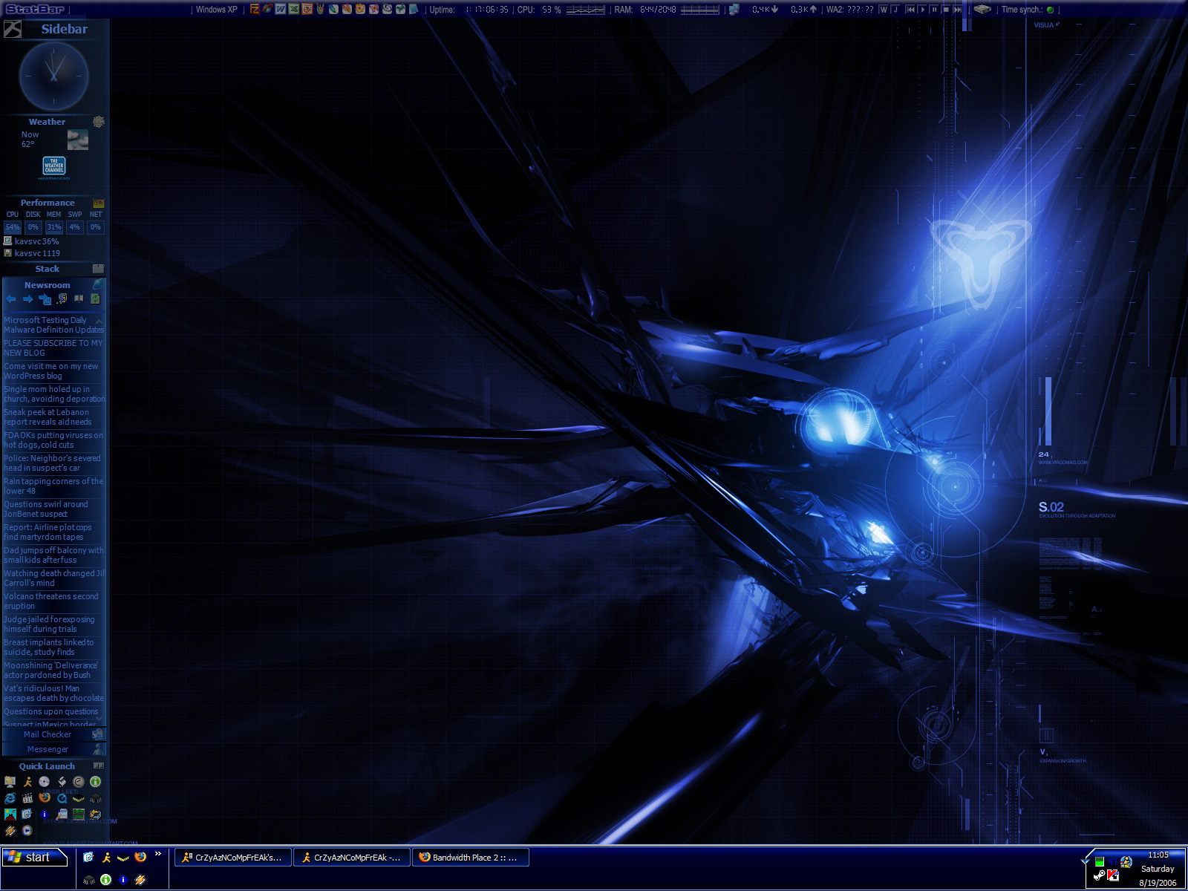The width and height of the screenshot is (1188, 891).
Task: Launch FileZilla from the StatBar
Action: [255, 9]
